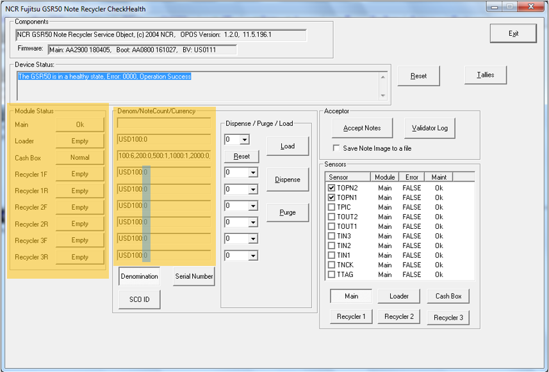Click the Recycler 3F status Empty button
The image size is (549, 372).
80,240
